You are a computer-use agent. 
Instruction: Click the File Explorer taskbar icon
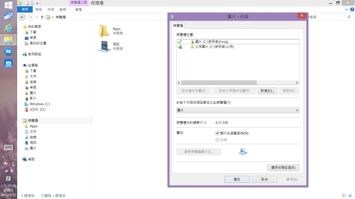coord(8,40)
